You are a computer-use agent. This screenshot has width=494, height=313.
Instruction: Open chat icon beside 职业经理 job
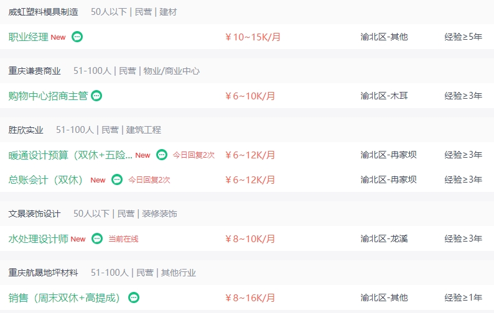[x=77, y=37]
